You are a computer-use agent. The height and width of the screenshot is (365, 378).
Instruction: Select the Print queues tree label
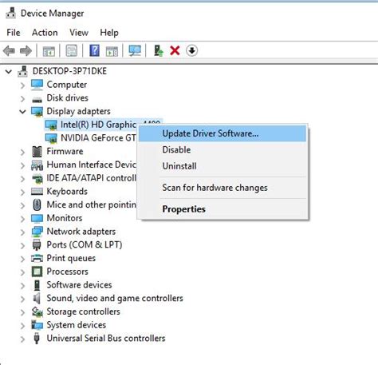[x=71, y=258]
